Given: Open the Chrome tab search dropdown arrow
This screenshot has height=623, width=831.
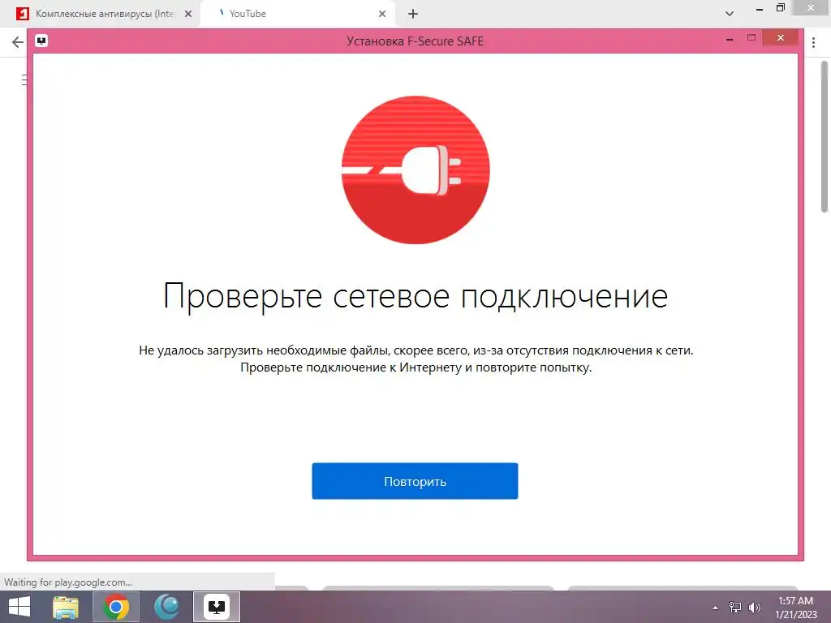Looking at the screenshot, I should [730, 14].
